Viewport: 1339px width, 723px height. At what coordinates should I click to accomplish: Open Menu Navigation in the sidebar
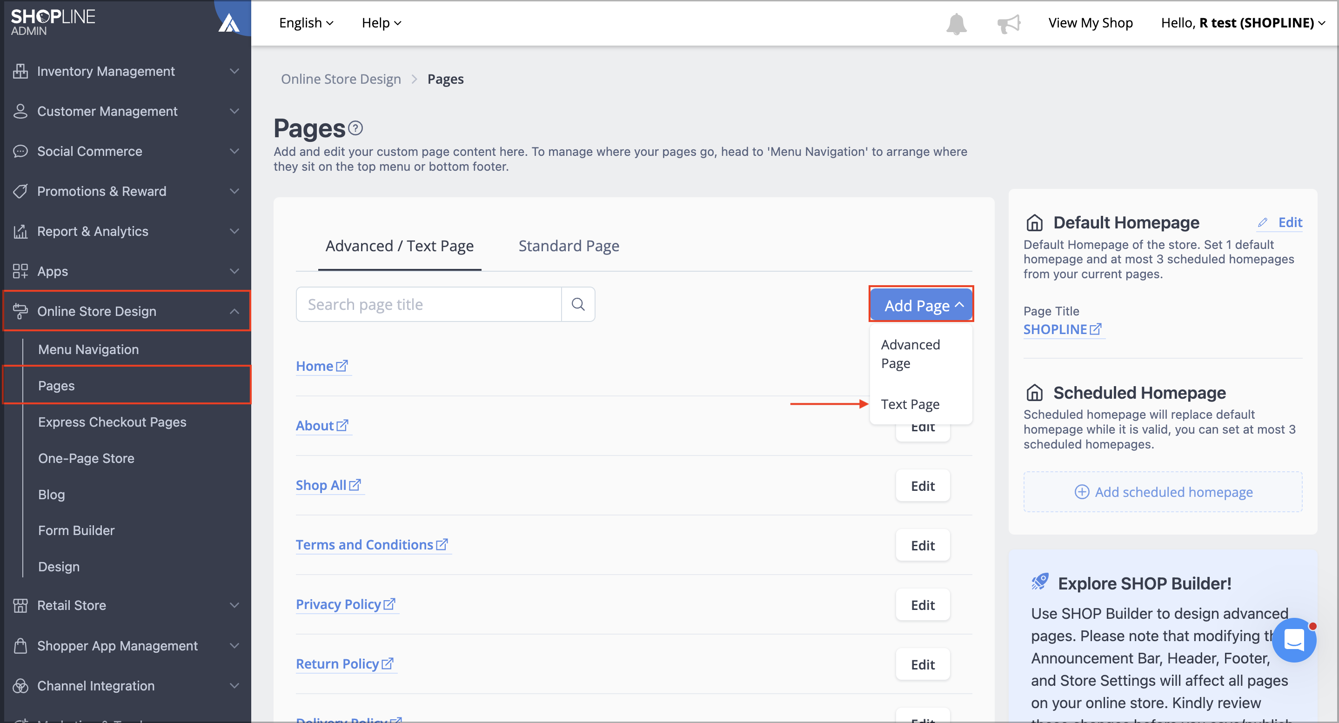point(88,349)
